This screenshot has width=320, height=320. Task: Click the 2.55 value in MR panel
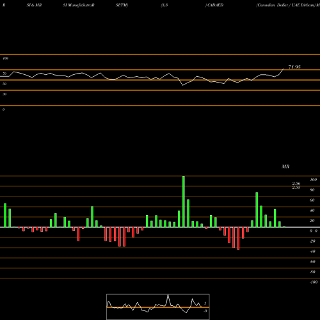point(296,188)
